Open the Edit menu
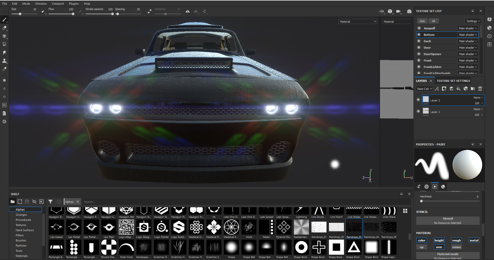Image resolution: width=494 pixels, height=260 pixels. (15, 4)
